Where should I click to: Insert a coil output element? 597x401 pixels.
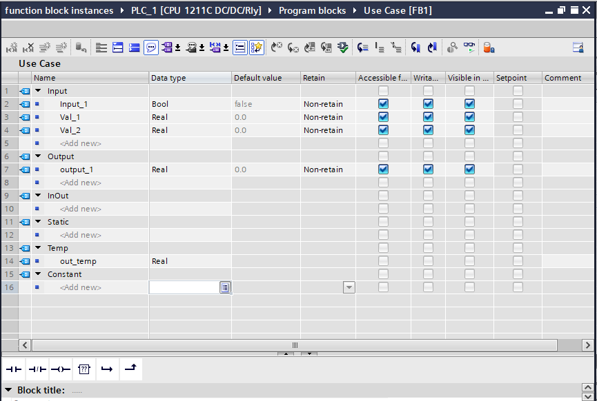[61, 369]
